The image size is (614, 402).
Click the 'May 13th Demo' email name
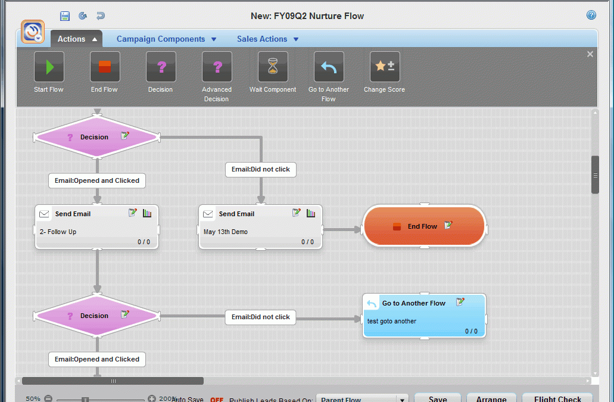coord(226,232)
